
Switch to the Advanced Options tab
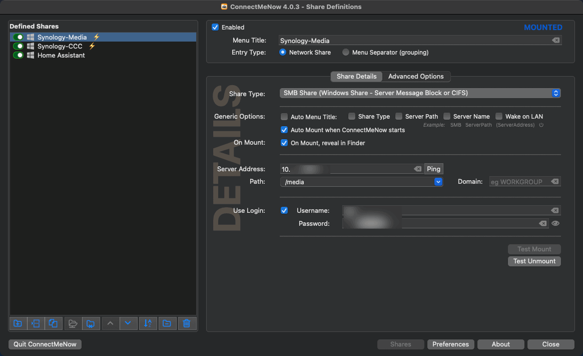416,76
